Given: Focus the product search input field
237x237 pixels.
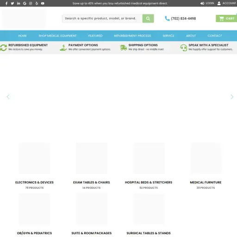Looking at the screenshot, I should point(102,19).
